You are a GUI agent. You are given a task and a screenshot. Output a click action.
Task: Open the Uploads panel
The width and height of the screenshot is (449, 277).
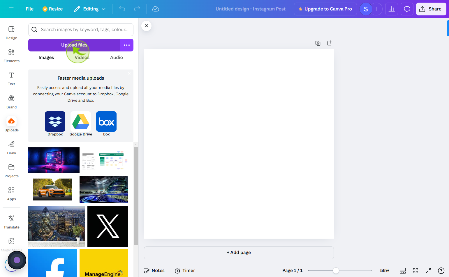click(x=11, y=125)
